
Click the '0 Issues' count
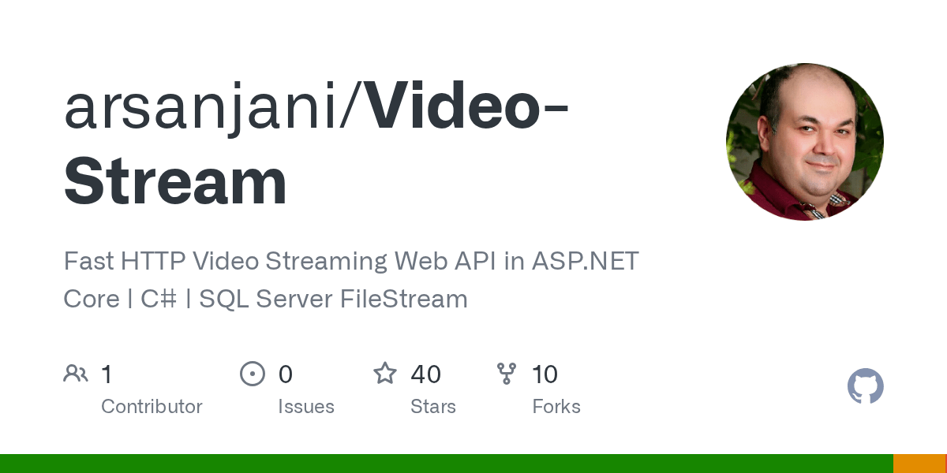pos(285,374)
